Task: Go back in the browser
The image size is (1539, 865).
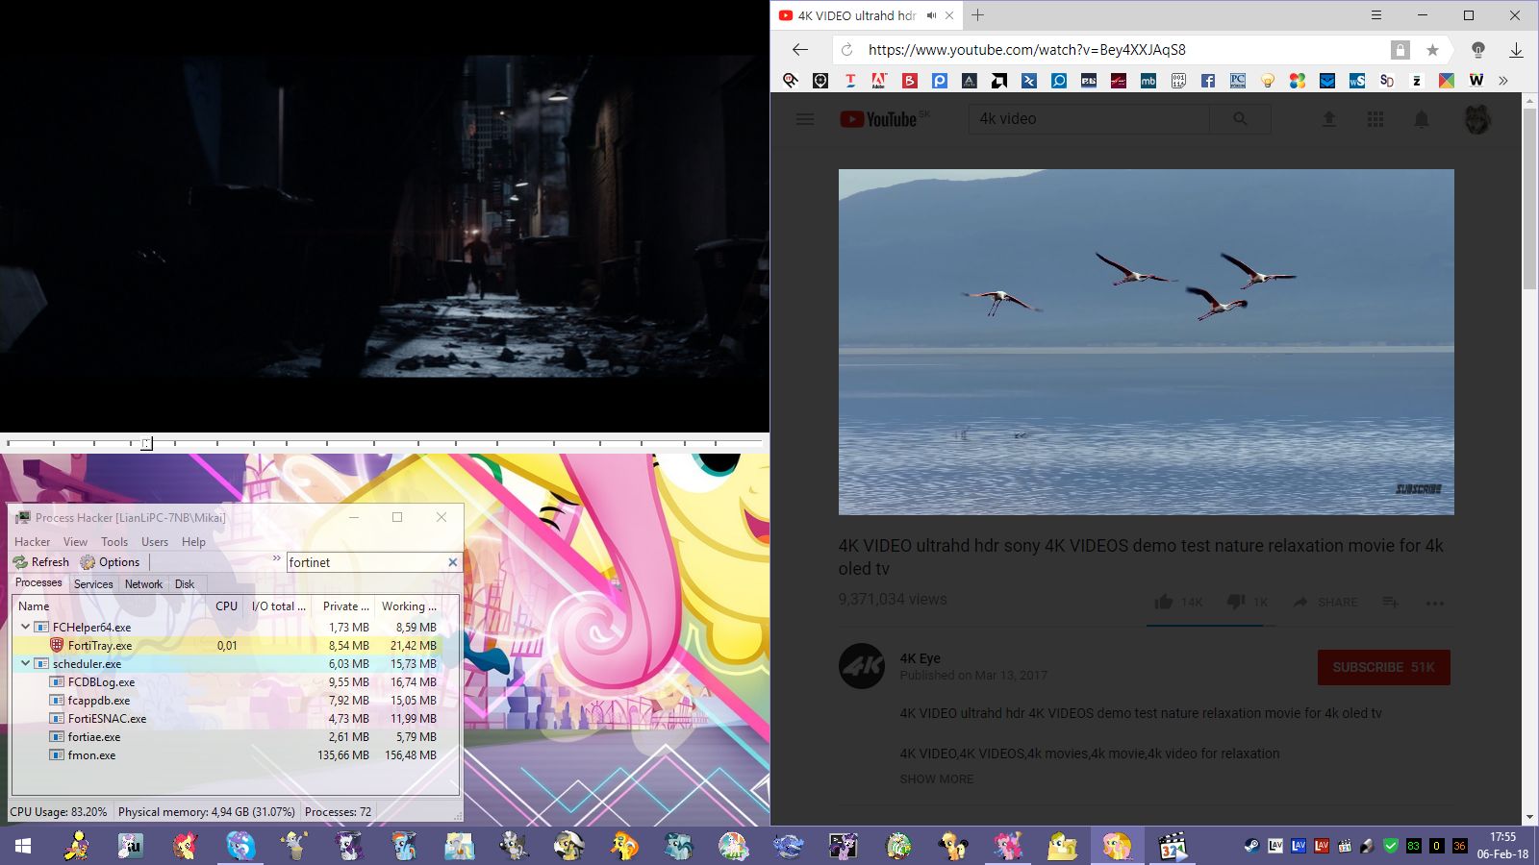Action: coord(799,50)
